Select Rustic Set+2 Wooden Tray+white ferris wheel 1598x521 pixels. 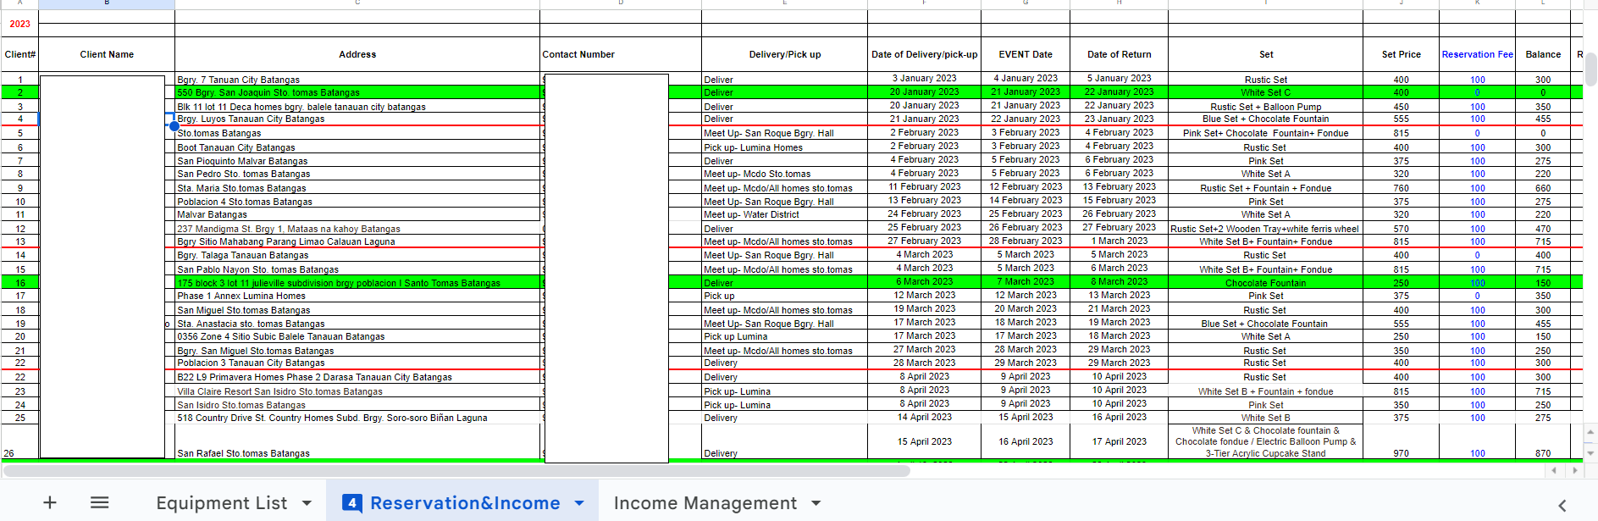click(x=1266, y=229)
